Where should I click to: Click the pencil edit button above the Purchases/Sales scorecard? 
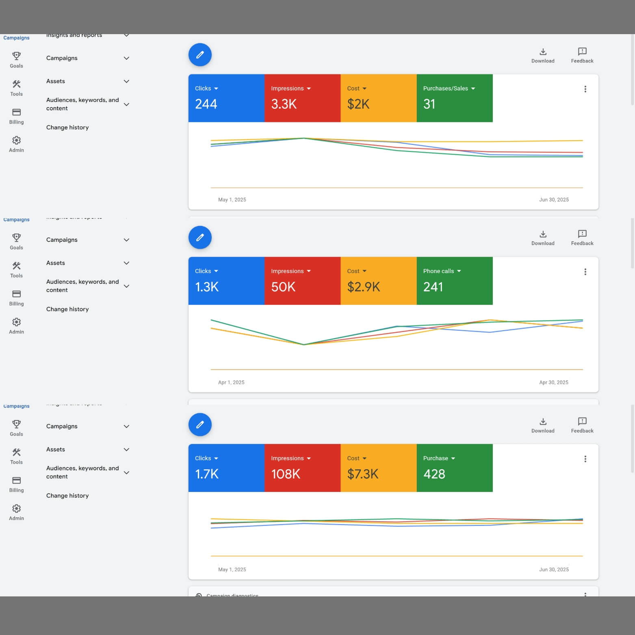click(200, 55)
